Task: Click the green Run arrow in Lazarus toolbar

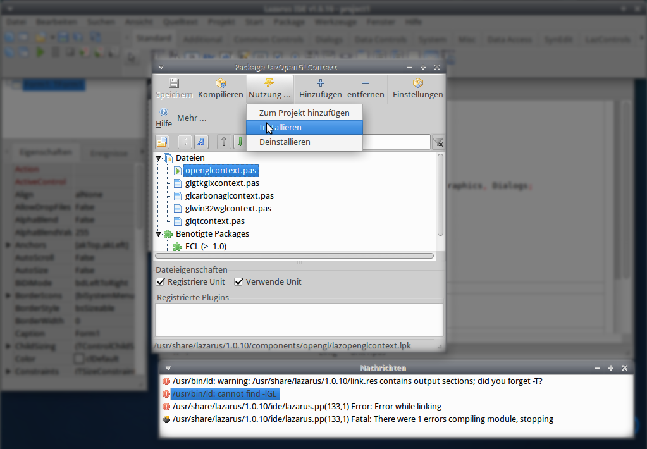Action: (40, 52)
